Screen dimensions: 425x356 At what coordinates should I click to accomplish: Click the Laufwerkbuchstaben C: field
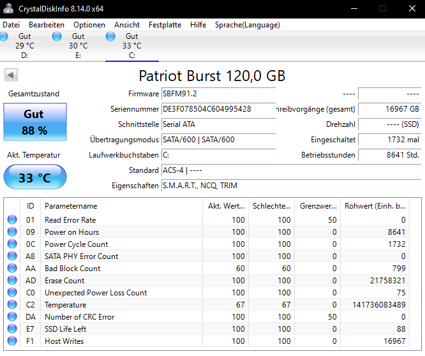[x=218, y=155]
